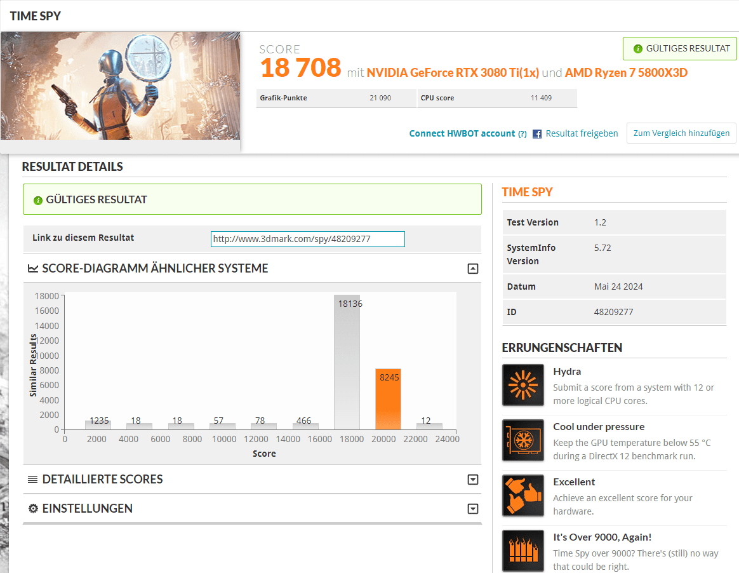Click the Cool under pressure achievement icon

pos(523,440)
